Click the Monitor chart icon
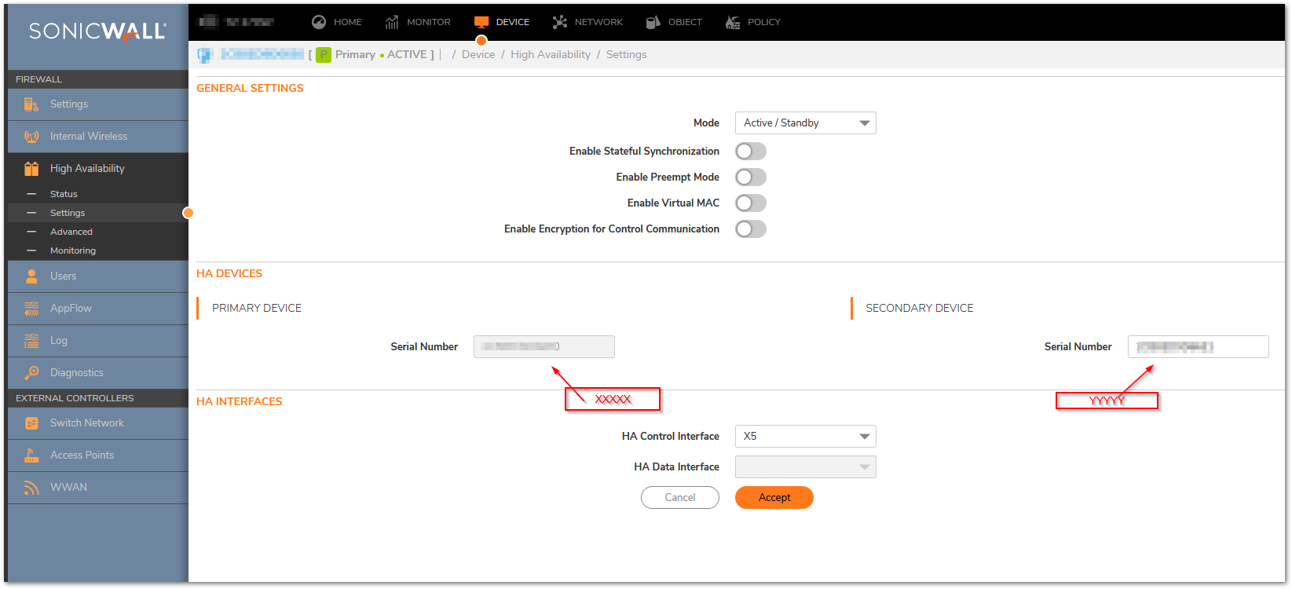The height and width of the screenshot is (589, 1292). (x=392, y=22)
